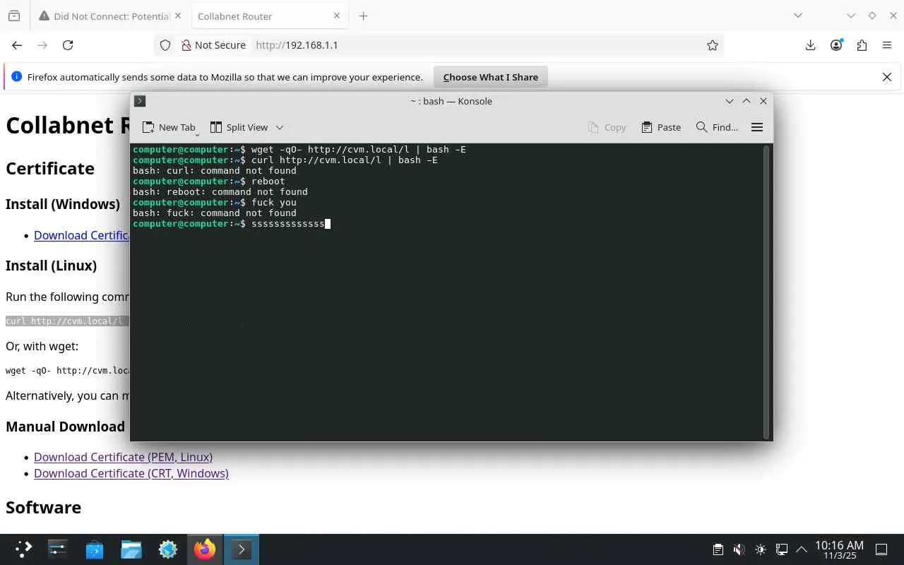This screenshot has height=565, width=904.
Task: Click the Manual Download heading
Action: 65,427
